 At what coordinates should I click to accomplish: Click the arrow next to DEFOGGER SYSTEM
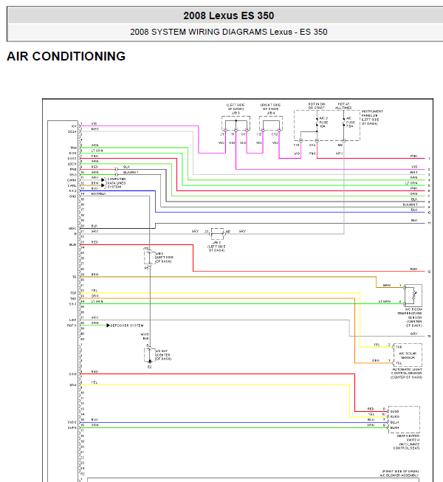coord(109,326)
